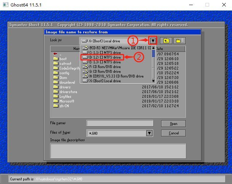Select the Logfiles folder icon
Image resolution: width=232 pixels, height=184 pixels.
pos(56,96)
